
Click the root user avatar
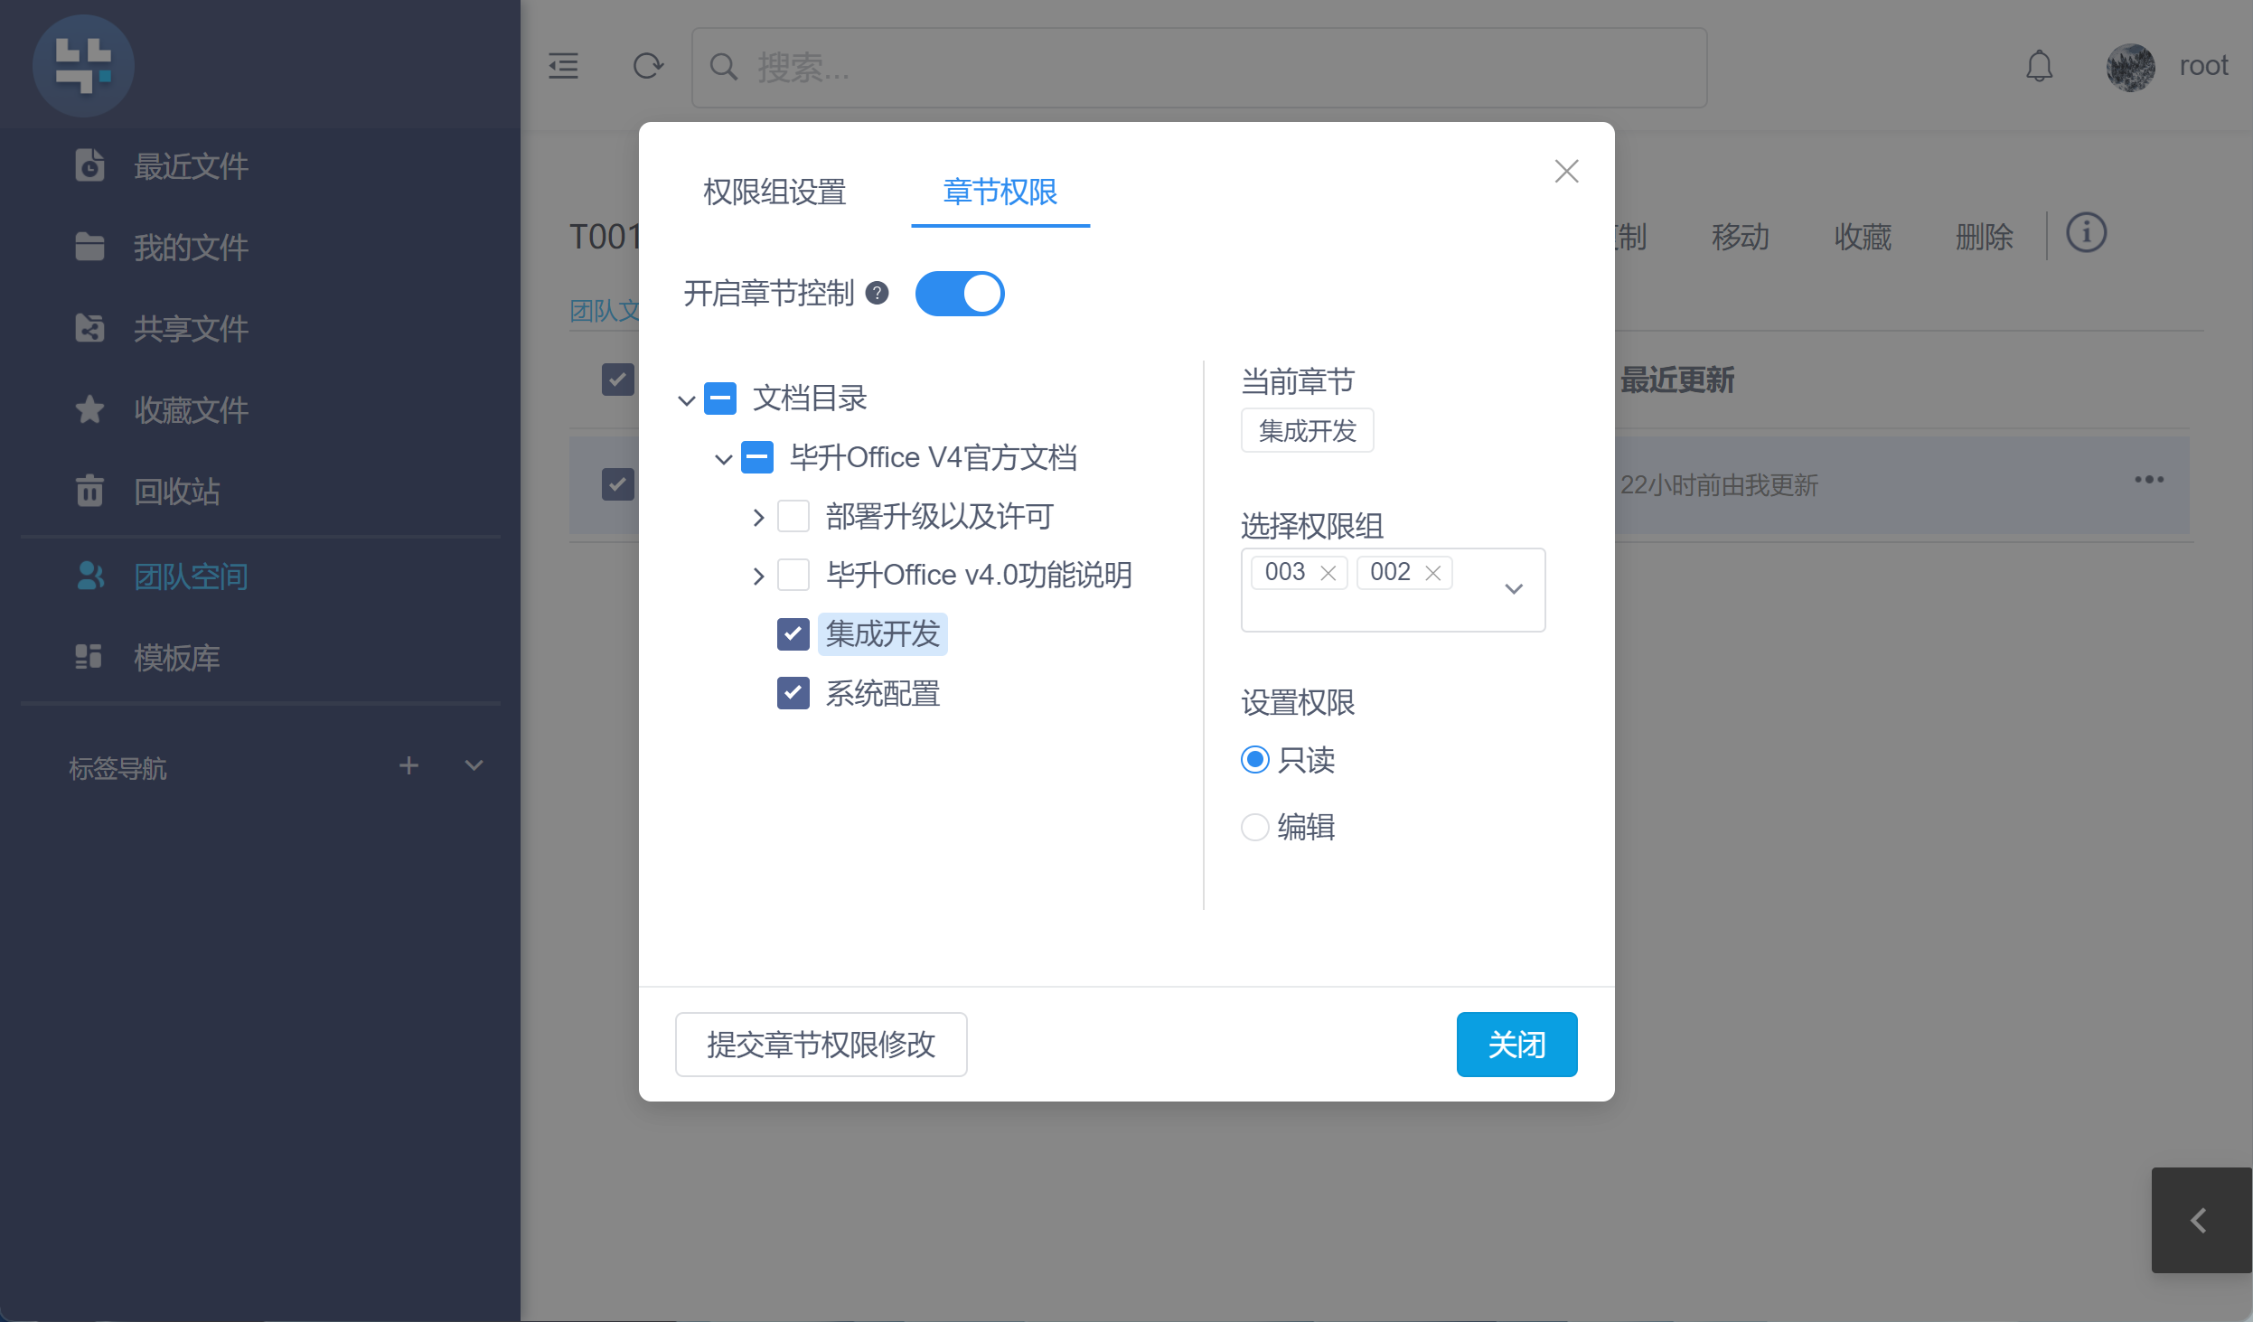[2130, 67]
